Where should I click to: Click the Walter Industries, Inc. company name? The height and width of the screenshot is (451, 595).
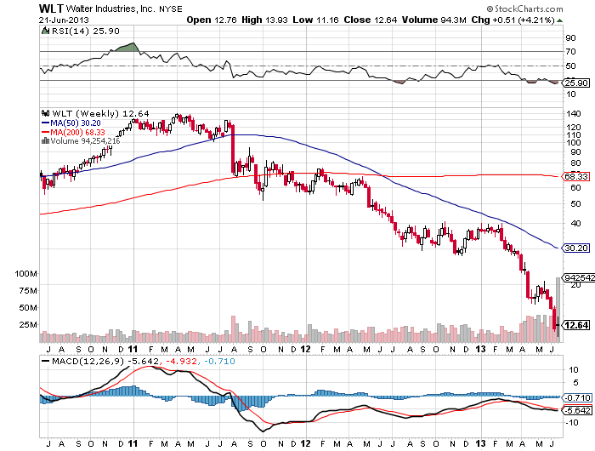[x=110, y=9]
